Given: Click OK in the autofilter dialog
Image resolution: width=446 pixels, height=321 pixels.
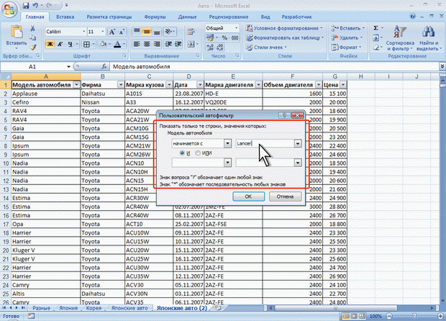Looking at the screenshot, I should pos(249,196).
